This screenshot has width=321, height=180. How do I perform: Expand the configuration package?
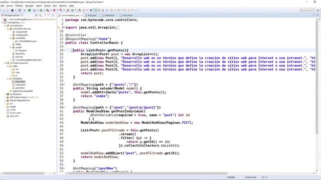(x=11, y=35)
